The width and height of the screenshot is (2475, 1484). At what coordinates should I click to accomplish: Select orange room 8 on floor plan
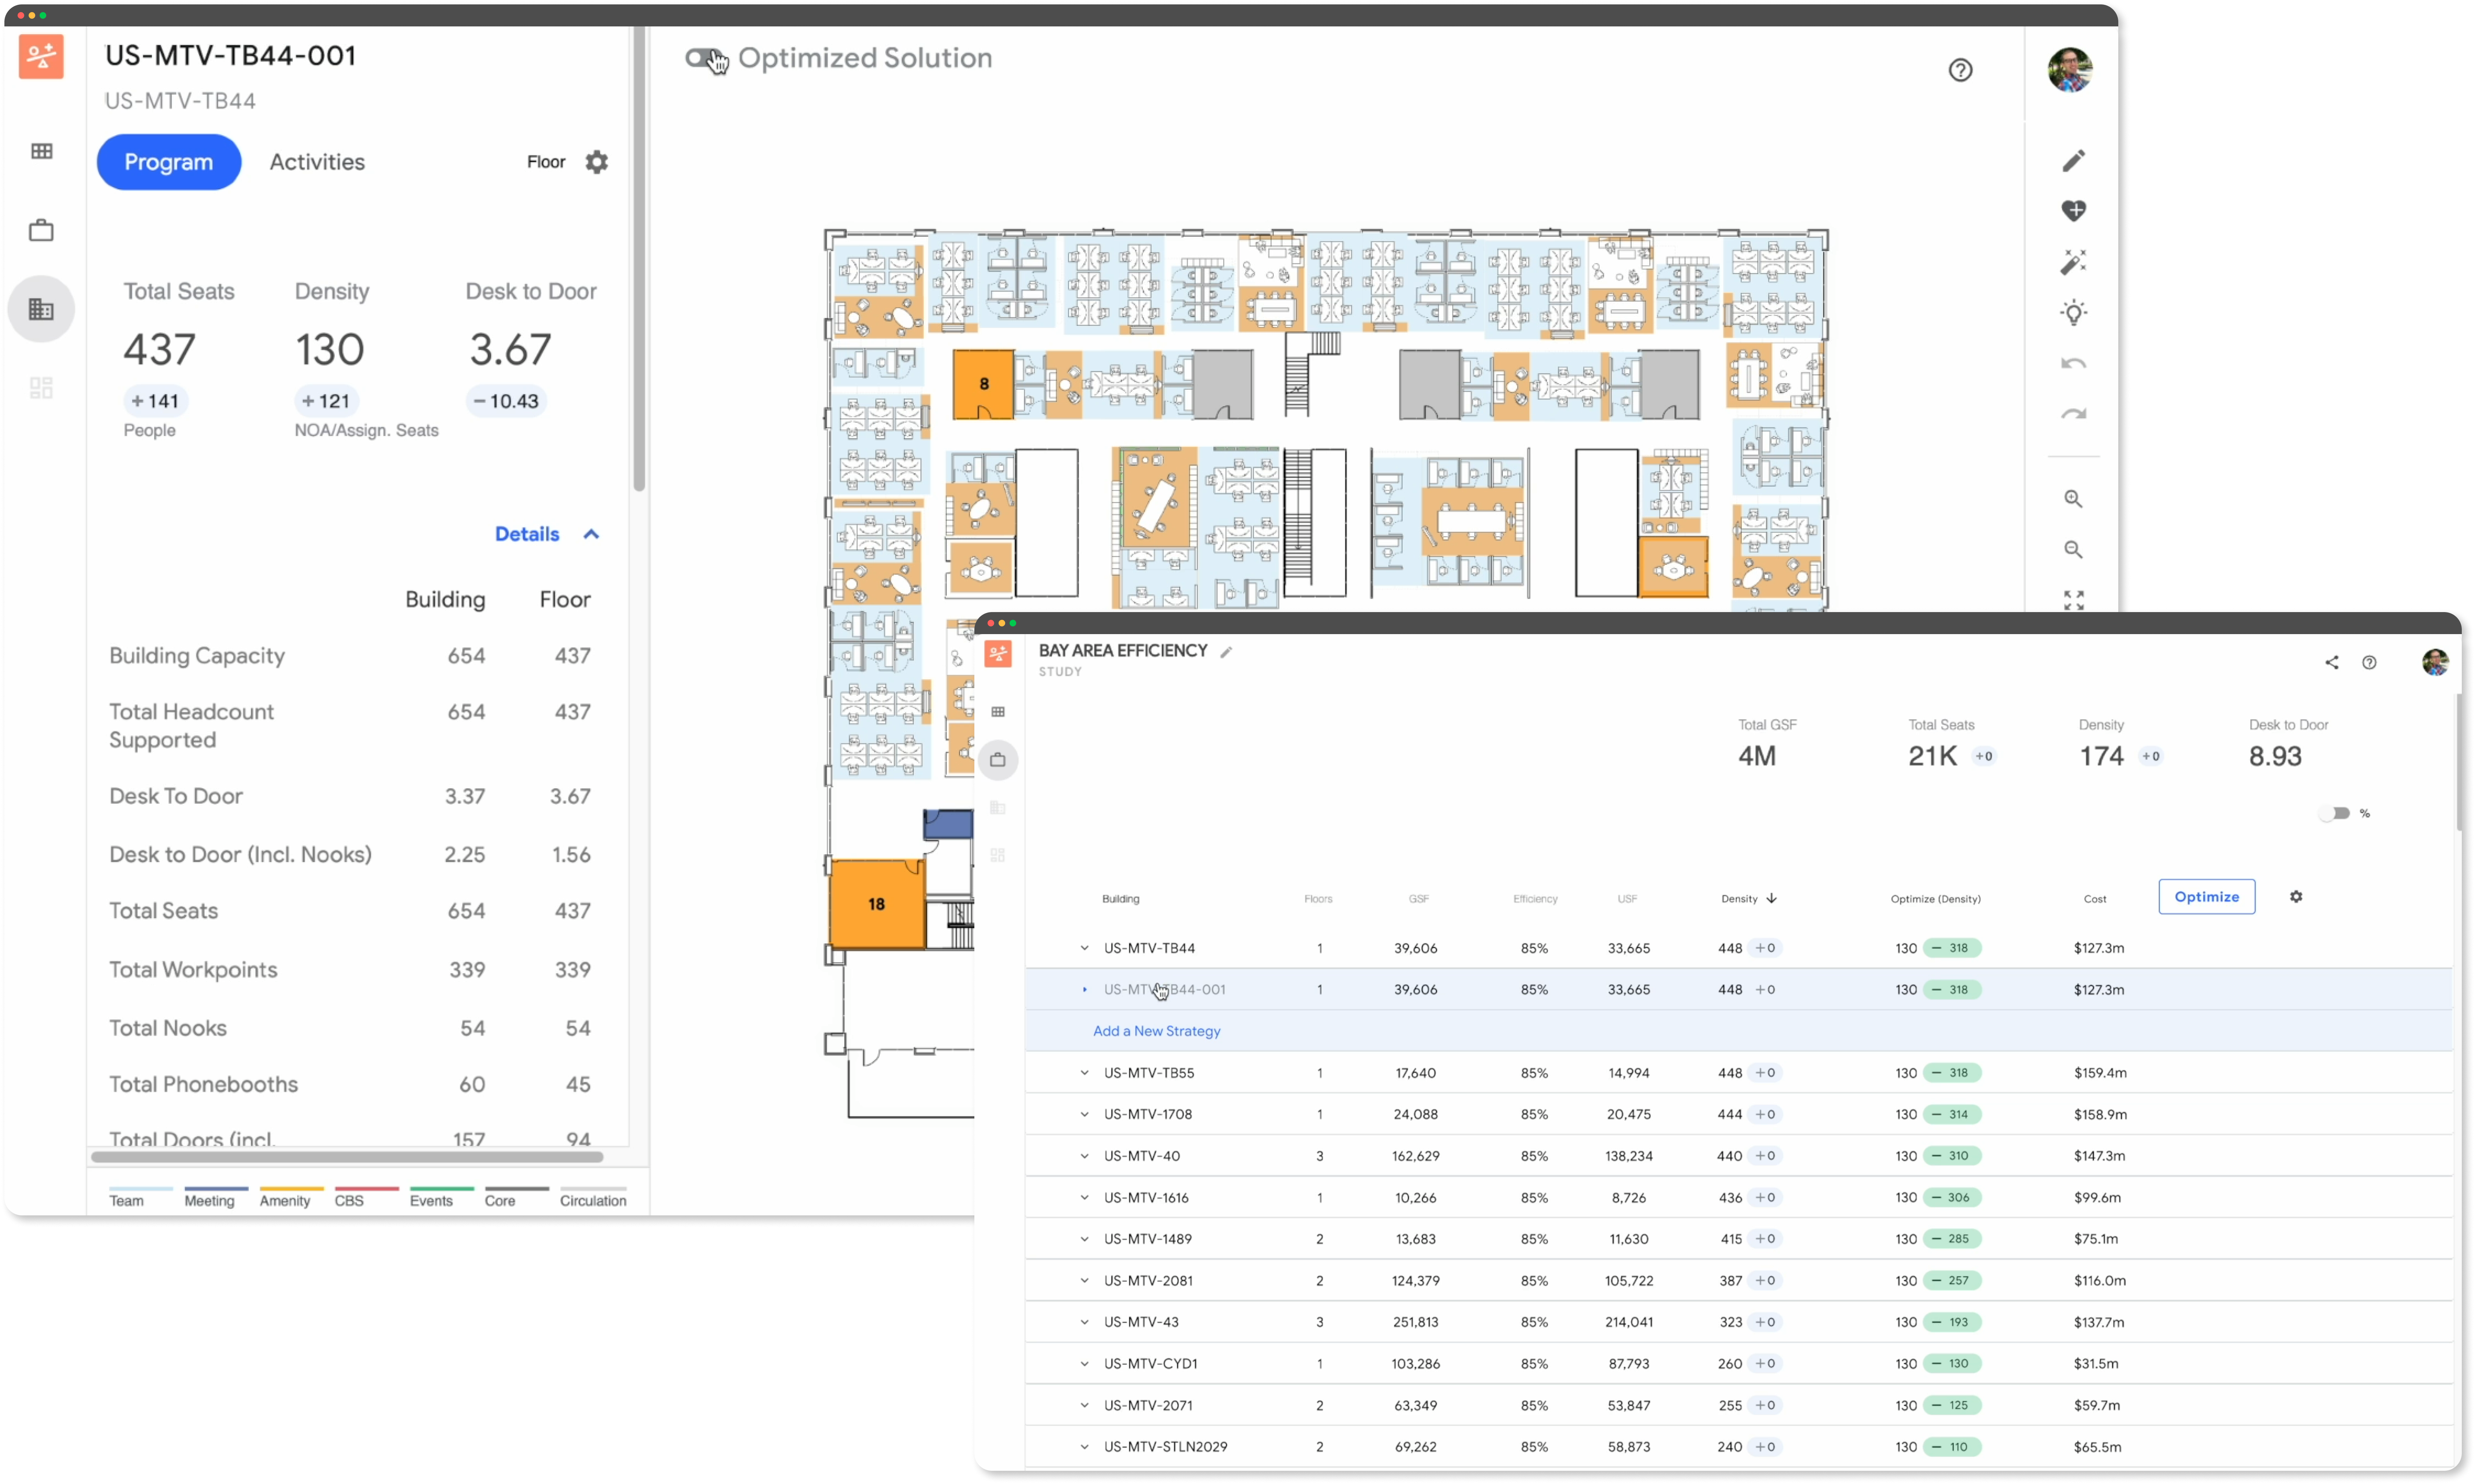click(983, 384)
